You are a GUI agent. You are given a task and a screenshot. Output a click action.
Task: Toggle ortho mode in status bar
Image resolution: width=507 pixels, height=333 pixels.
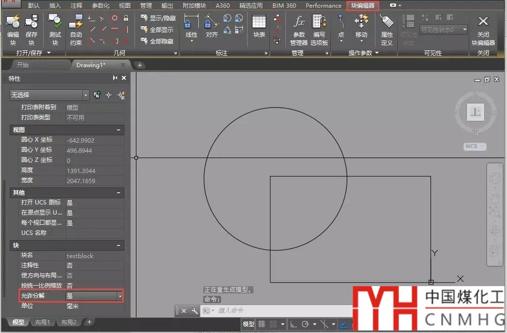point(294,324)
